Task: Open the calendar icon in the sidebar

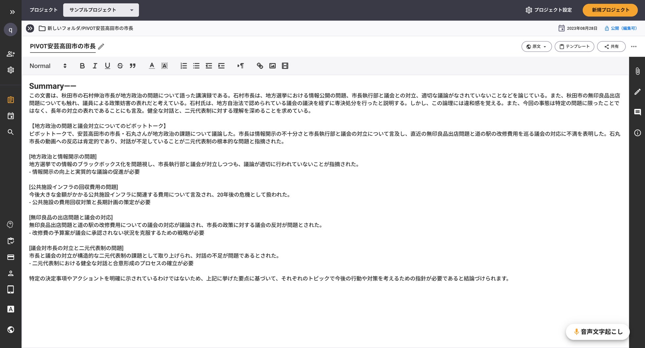Action: tap(11, 116)
